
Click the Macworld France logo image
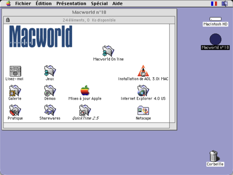41,36
